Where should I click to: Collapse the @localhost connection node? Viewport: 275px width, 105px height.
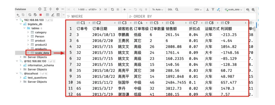point(17,74)
